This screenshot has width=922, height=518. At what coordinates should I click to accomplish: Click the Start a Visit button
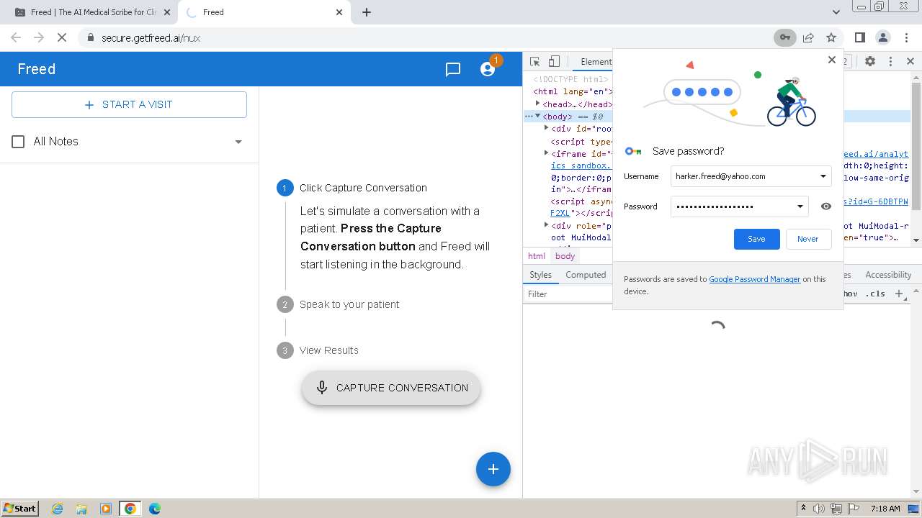tap(129, 104)
